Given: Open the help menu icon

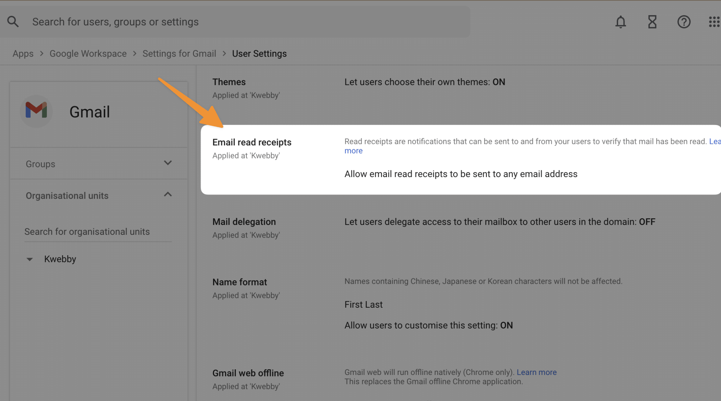Looking at the screenshot, I should coord(684,22).
